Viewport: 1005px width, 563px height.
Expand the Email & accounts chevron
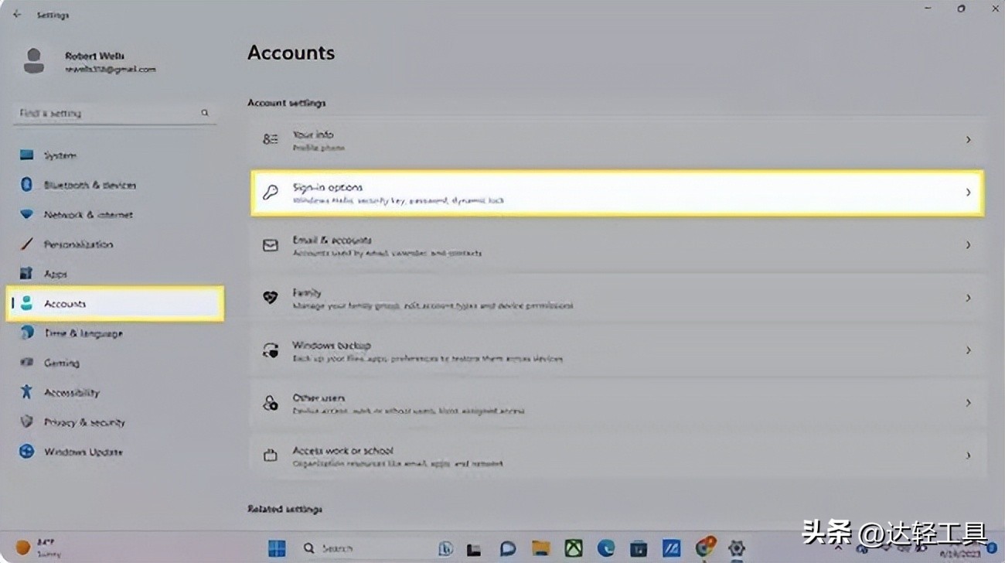[968, 245]
